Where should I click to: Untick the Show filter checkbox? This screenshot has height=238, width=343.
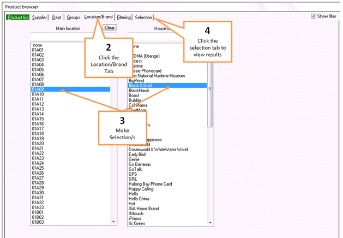coord(314,16)
